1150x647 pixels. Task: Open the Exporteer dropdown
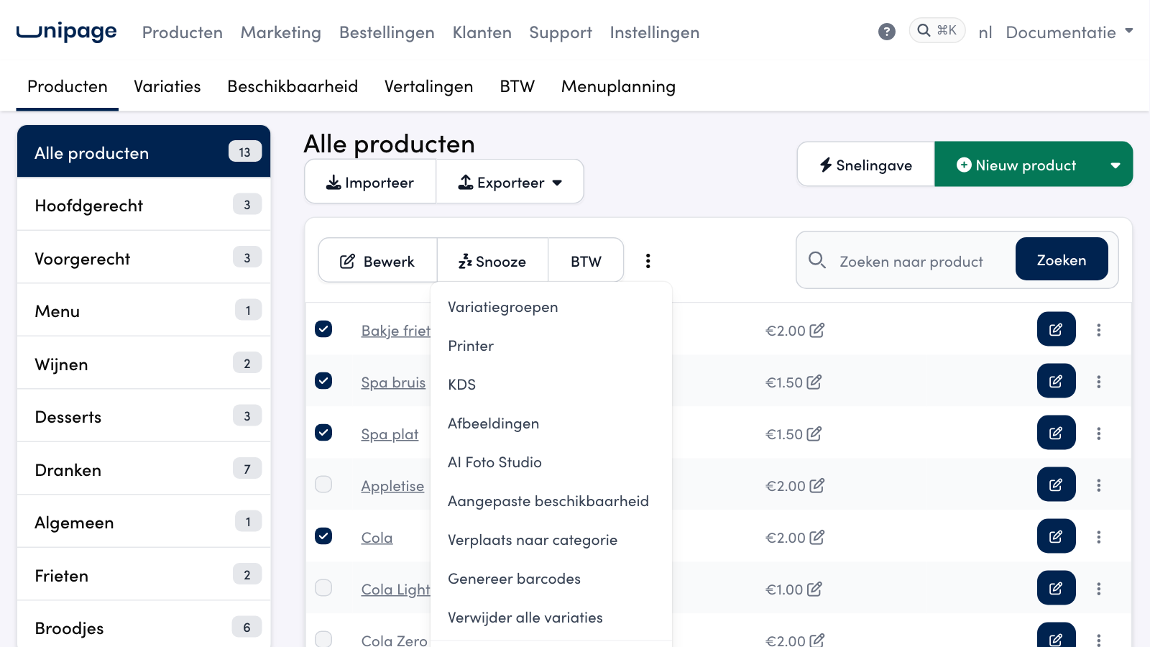point(510,183)
